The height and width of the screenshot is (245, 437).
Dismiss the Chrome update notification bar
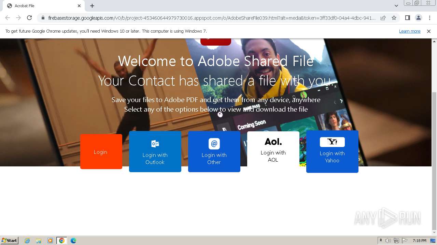(429, 31)
